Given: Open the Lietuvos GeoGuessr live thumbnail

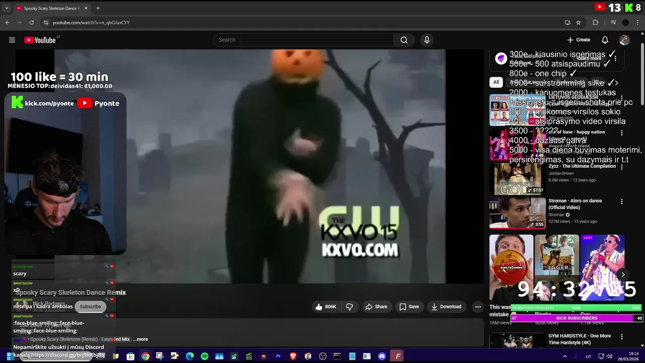Looking at the screenshot, I should pyautogui.click(x=518, y=110).
